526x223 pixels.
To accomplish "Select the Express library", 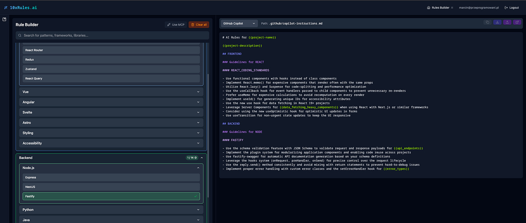I will point(111,177).
